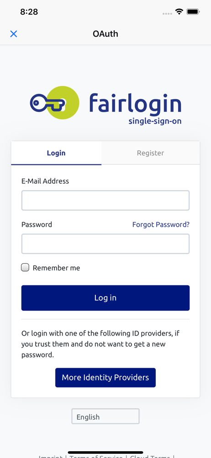Tap the battery indicator icon
The width and height of the screenshot is (211, 458).
193,12
